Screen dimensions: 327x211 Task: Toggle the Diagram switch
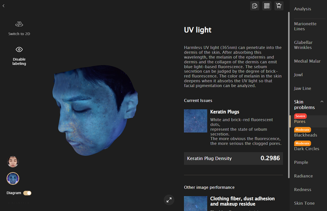(27, 193)
